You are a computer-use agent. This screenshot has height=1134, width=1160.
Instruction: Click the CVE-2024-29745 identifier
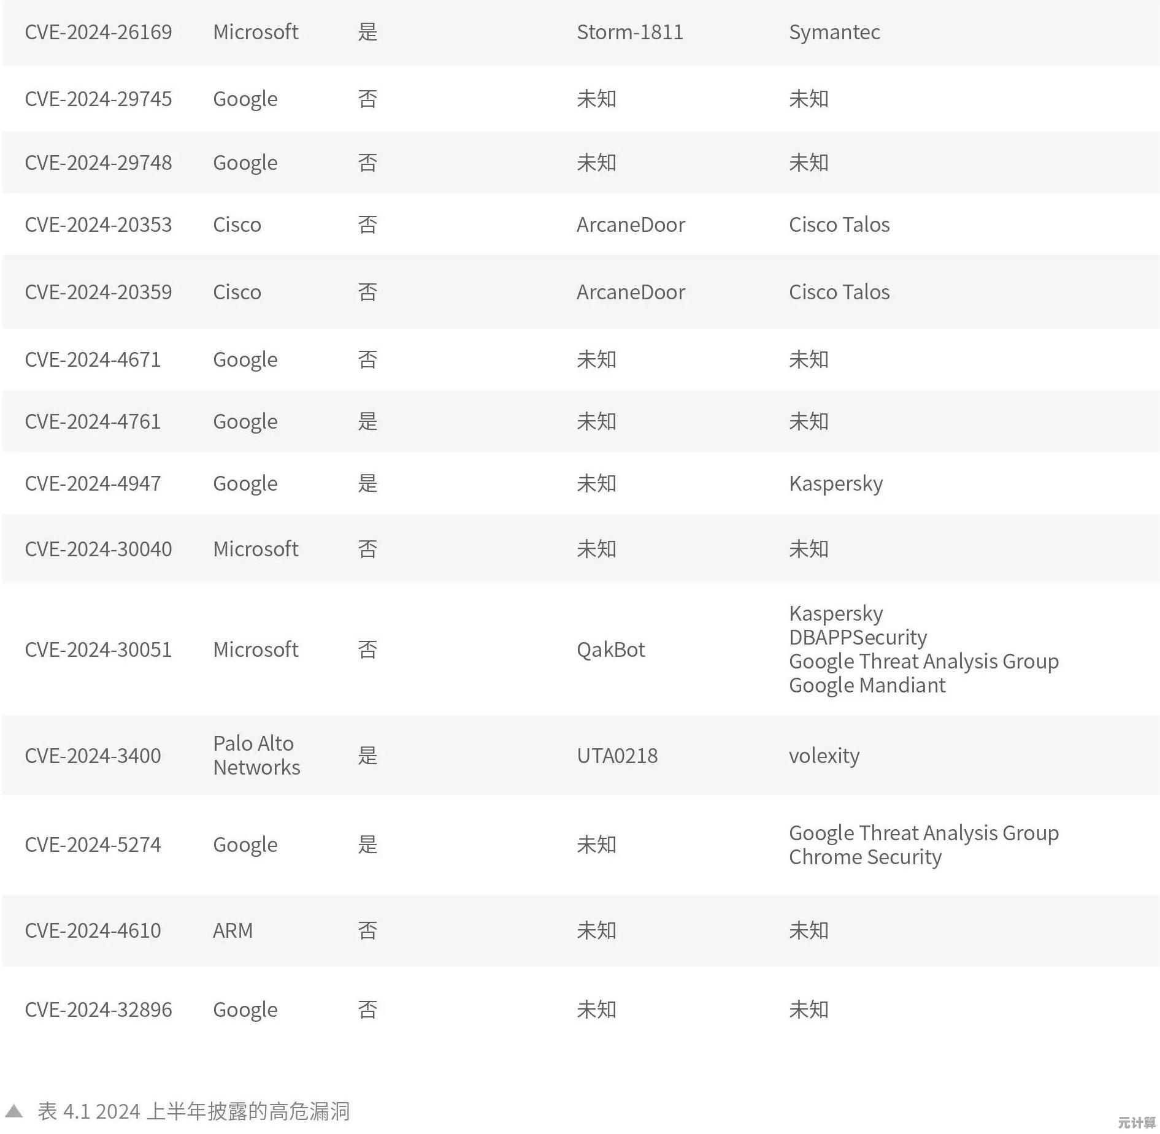point(98,99)
